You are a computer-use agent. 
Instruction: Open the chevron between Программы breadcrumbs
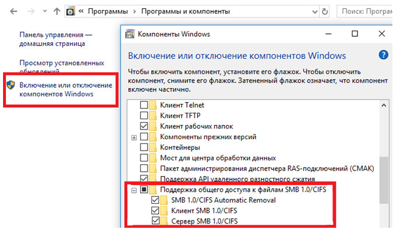pos(134,11)
